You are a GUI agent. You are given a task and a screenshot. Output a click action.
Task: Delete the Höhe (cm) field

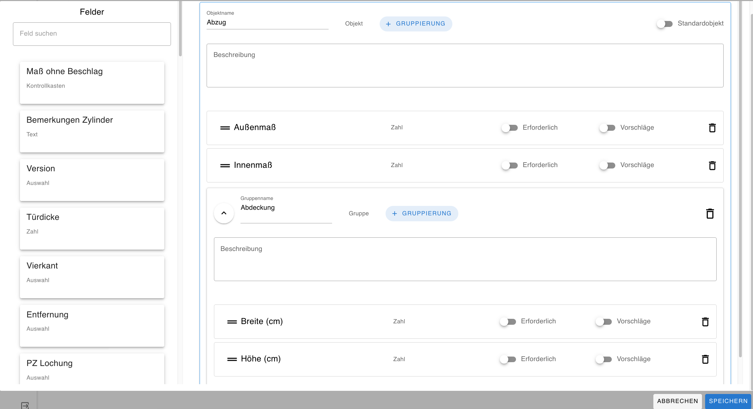[705, 359]
